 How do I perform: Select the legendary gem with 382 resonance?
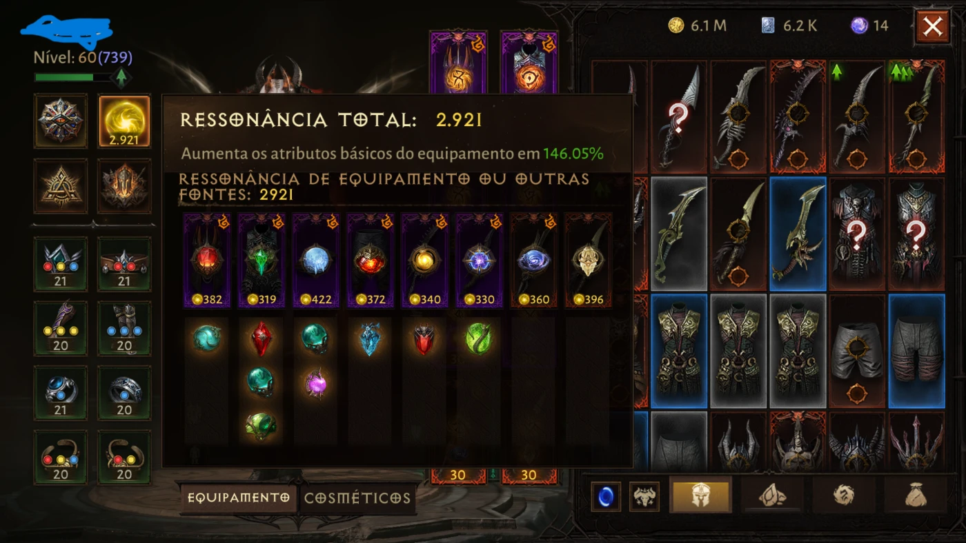pos(206,260)
